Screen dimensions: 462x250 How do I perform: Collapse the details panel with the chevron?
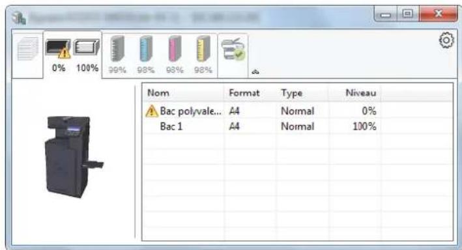coord(255,72)
